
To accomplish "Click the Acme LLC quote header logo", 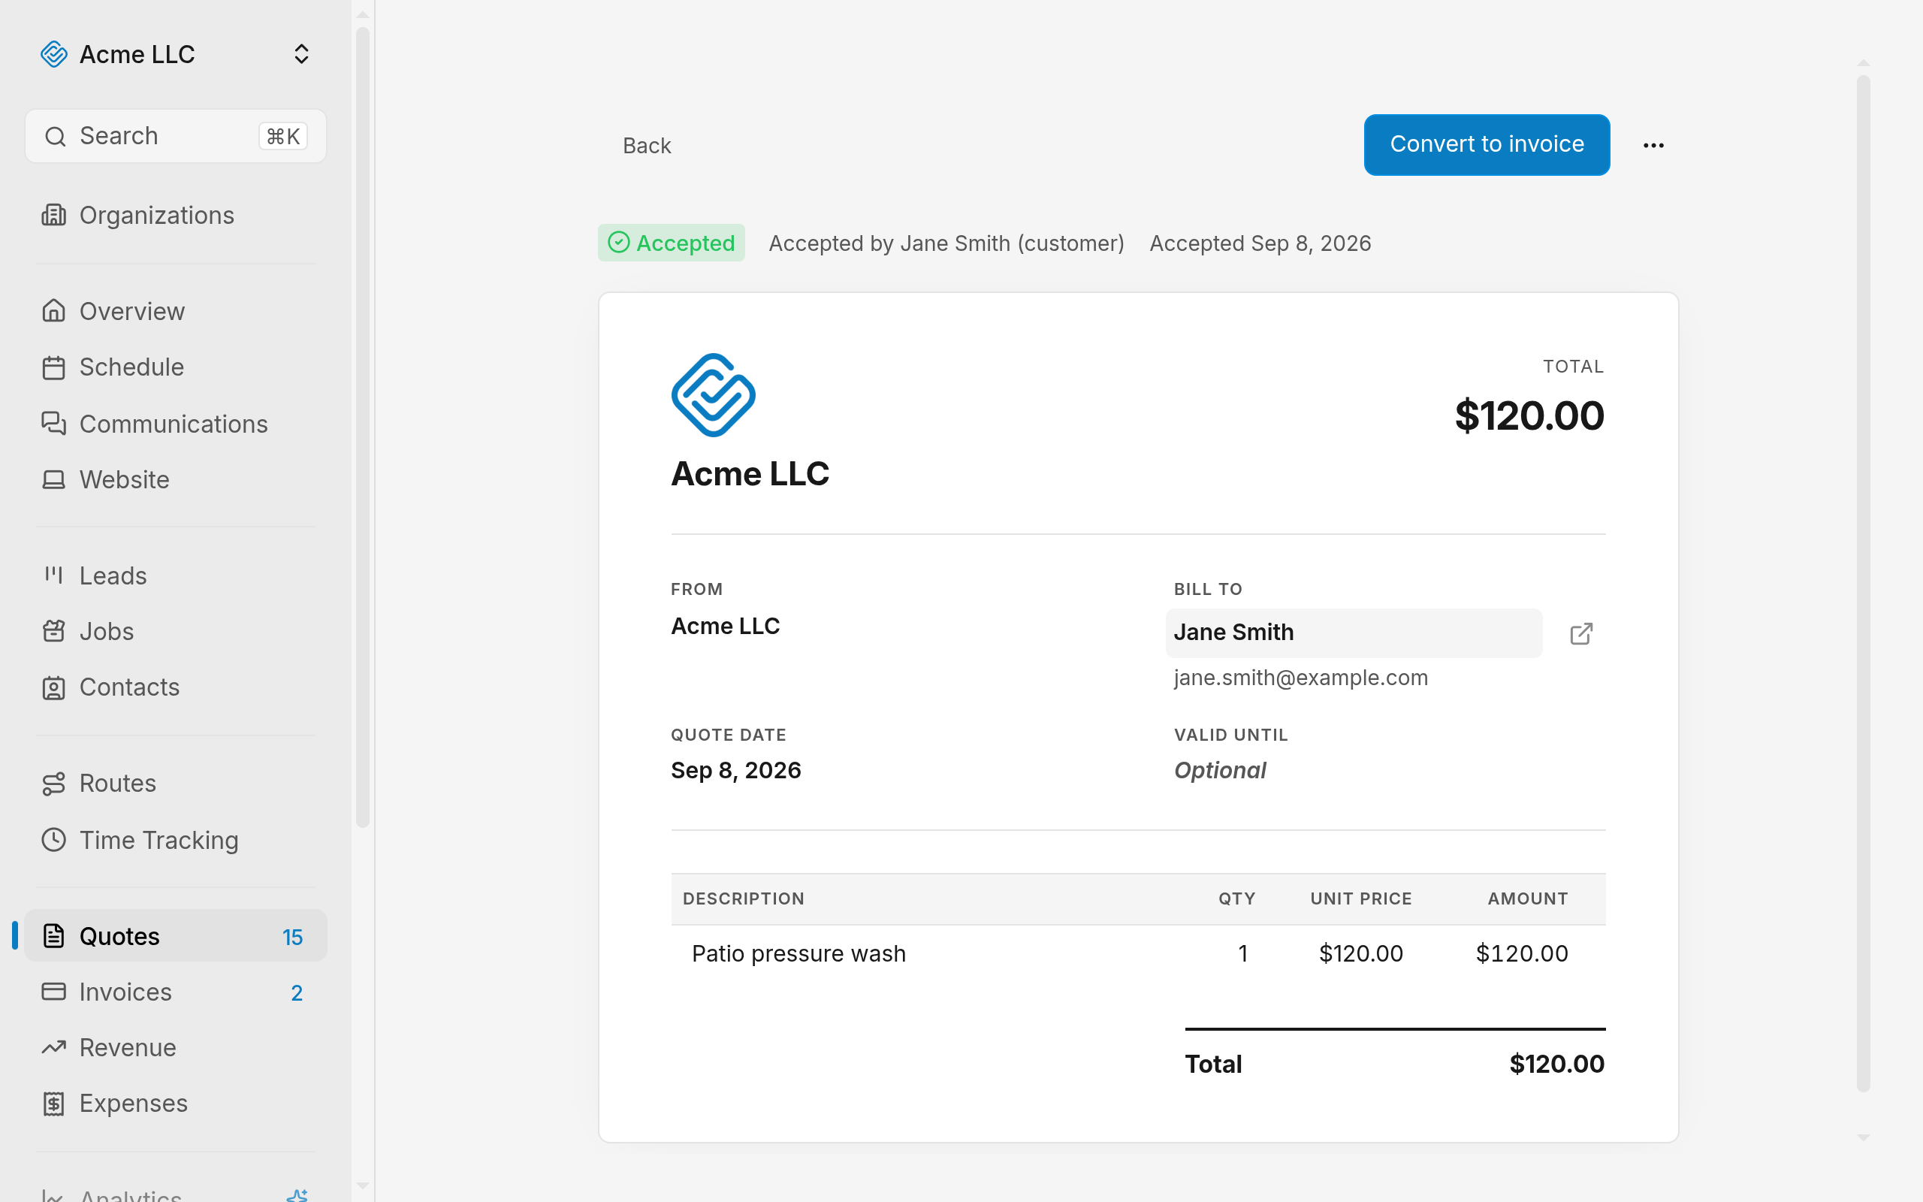I will tap(713, 395).
